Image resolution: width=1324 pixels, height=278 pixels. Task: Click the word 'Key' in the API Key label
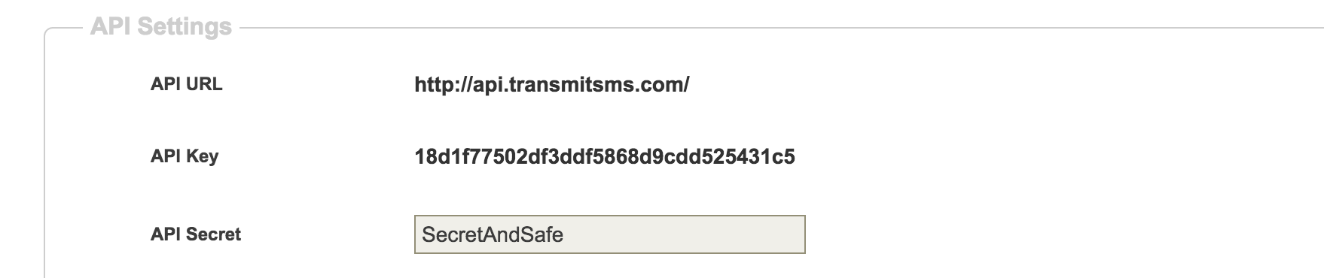[x=202, y=156]
